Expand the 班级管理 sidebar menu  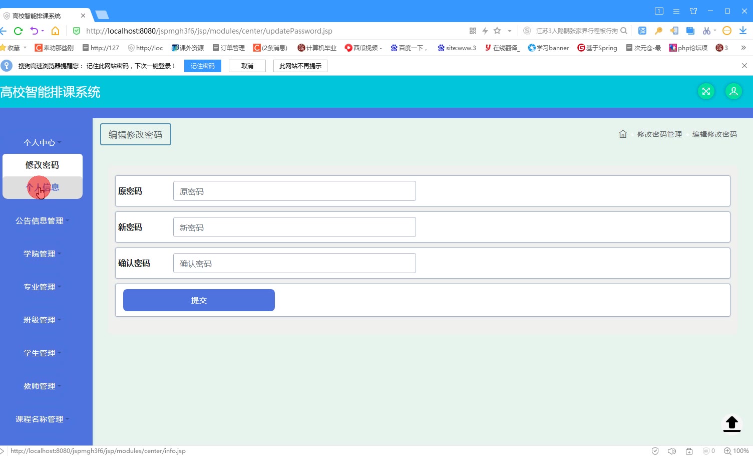click(x=42, y=320)
